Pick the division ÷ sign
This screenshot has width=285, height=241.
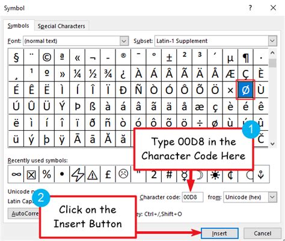tap(200, 123)
